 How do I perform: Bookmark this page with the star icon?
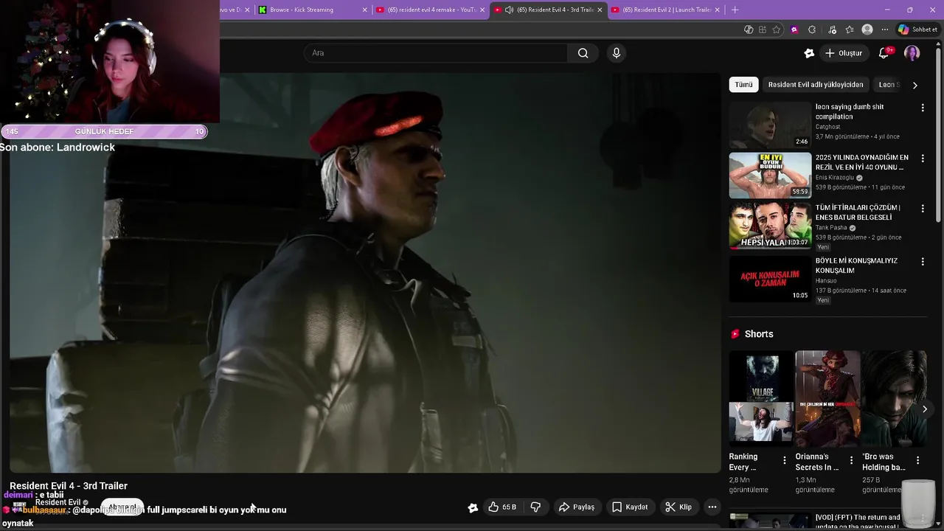pos(777,29)
